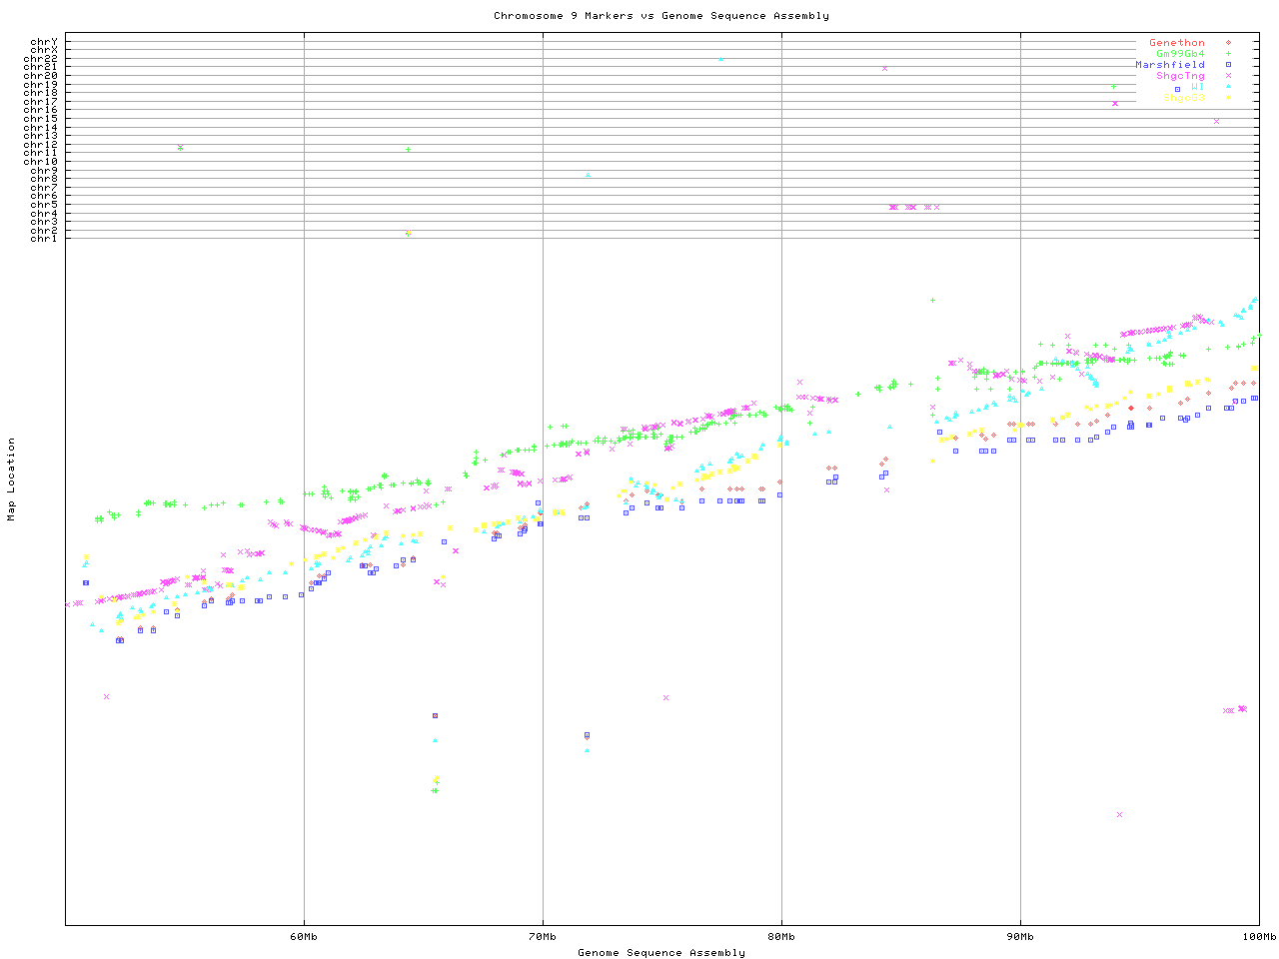Screen dimensions: 1279x959
Task: Click the green Gm99Gb4 plus legend marker
Action: pyautogui.click(x=1228, y=54)
